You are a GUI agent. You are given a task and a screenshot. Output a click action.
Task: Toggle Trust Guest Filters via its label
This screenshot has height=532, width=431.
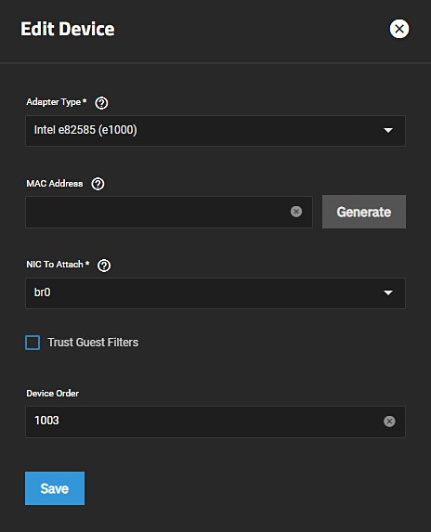93,343
